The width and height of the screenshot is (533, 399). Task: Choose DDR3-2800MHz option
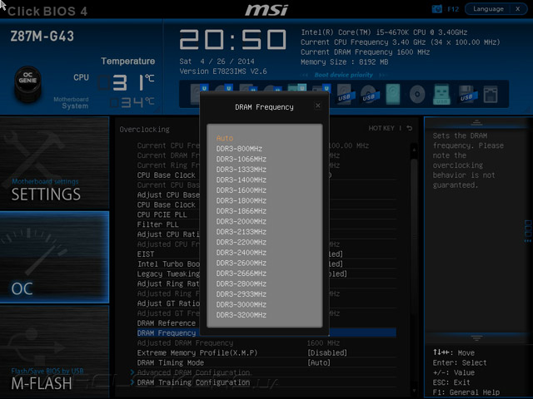[241, 283]
